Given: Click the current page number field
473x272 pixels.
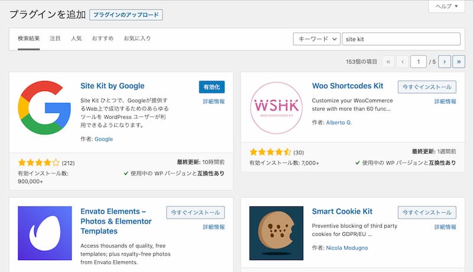Looking at the screenshot, I should tap(419, 62).
